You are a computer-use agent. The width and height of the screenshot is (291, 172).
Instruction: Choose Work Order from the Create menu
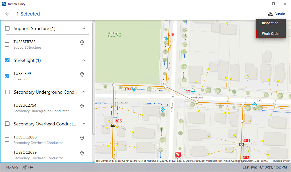[271, 34]
